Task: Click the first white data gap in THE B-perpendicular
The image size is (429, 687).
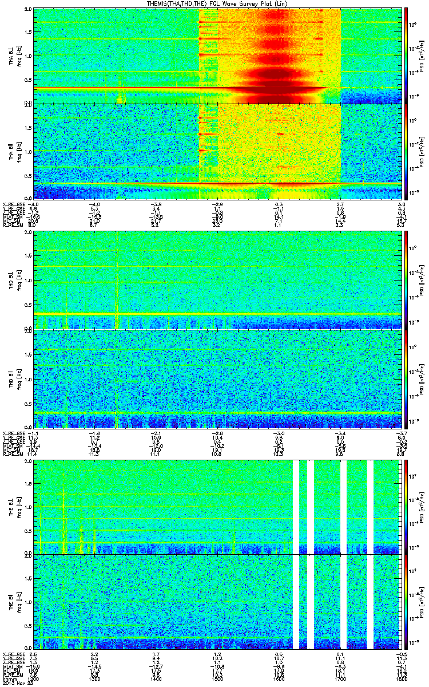Action: click(296, 506)
